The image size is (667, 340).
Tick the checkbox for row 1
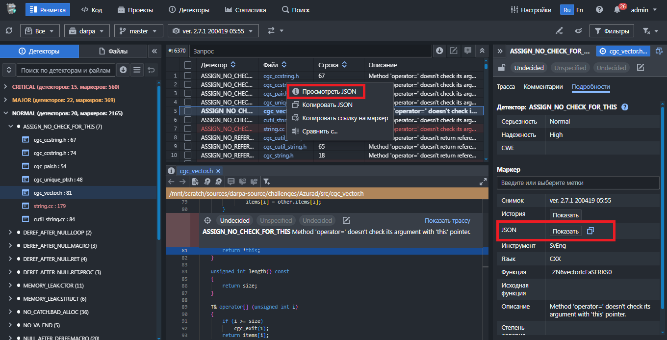188,76
